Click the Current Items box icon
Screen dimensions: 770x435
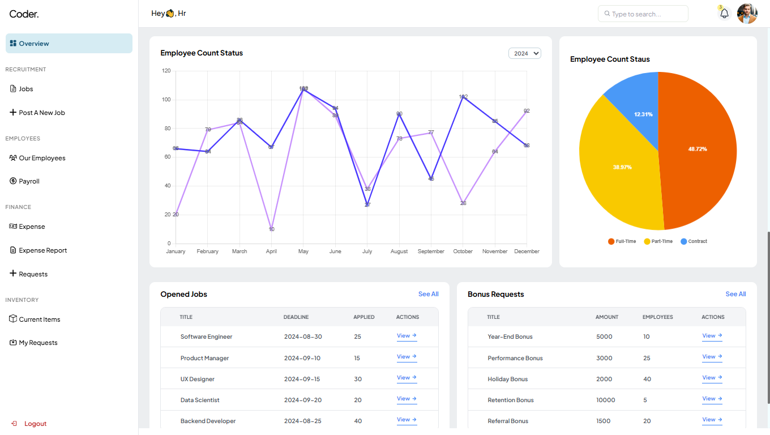tap(13, 319)
